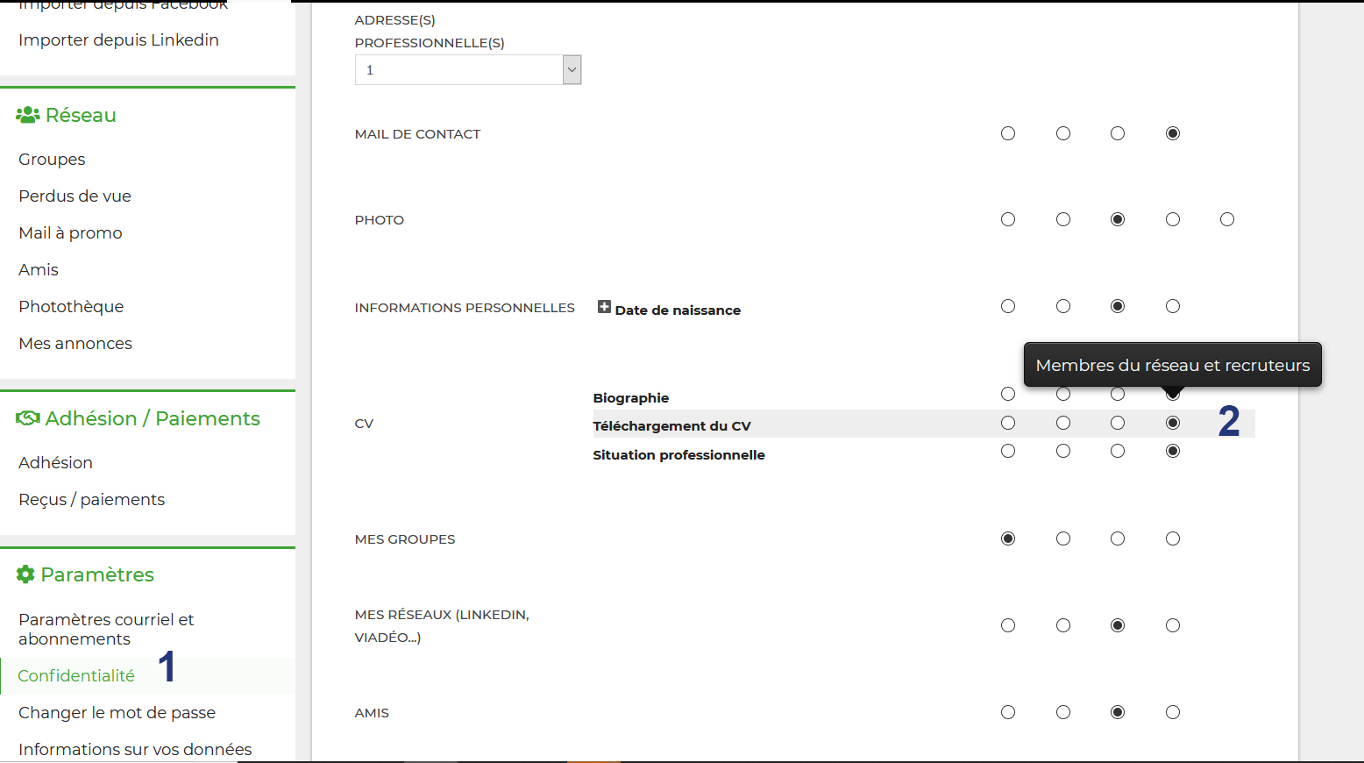Click the Réseau people icon
1364x763 pixels.
coord(28,115)
